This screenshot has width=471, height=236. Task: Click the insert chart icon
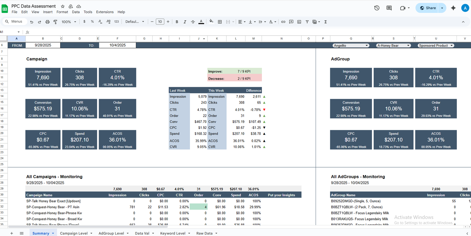tap(299, 22)
